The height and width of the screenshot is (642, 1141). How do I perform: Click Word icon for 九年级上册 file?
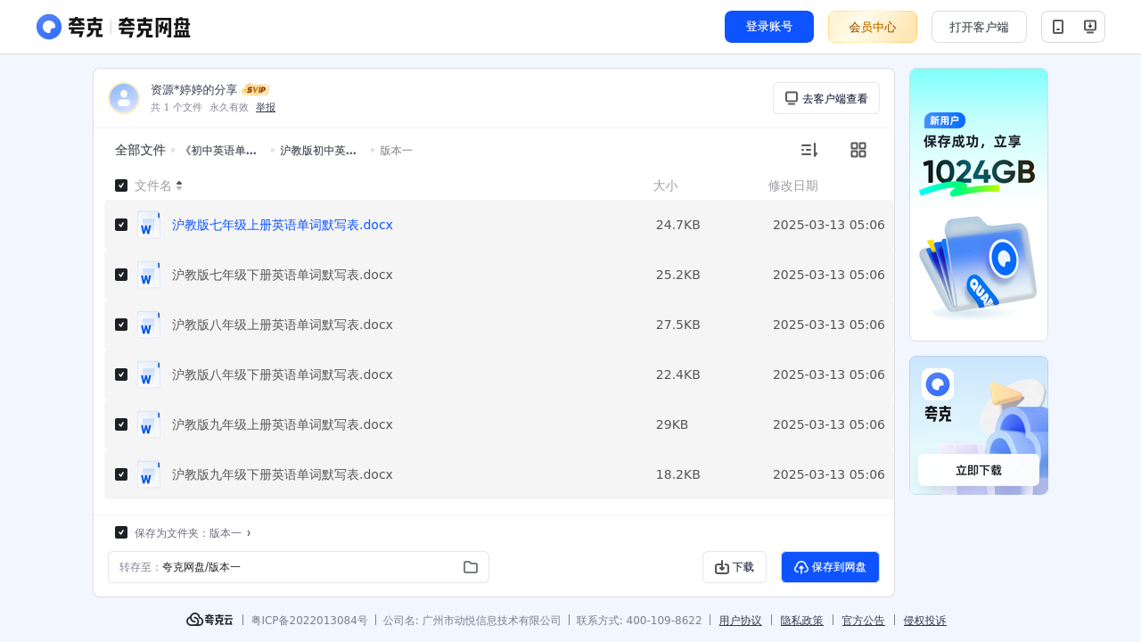(x=149, y=424)
